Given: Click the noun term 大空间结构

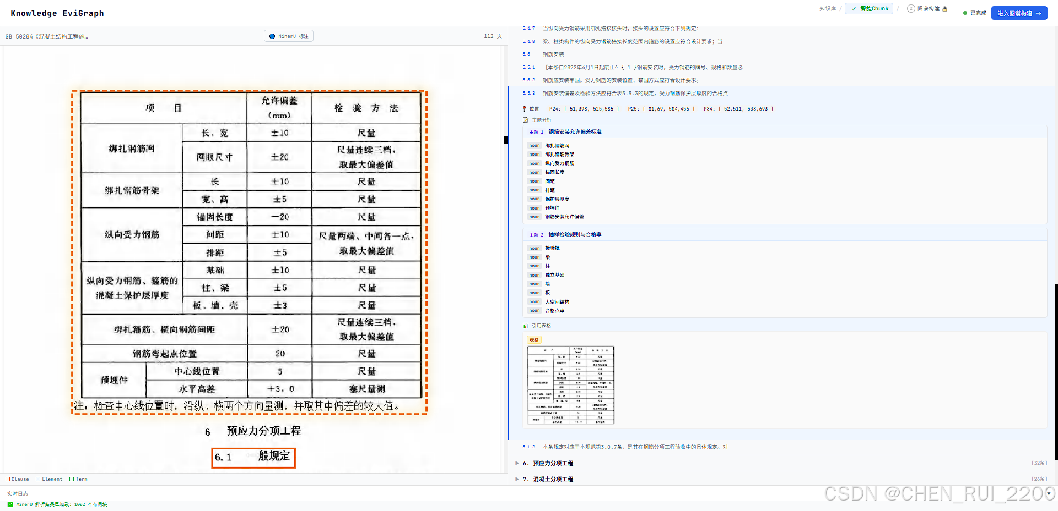Looking at the screenshot, I should point(557,302).
